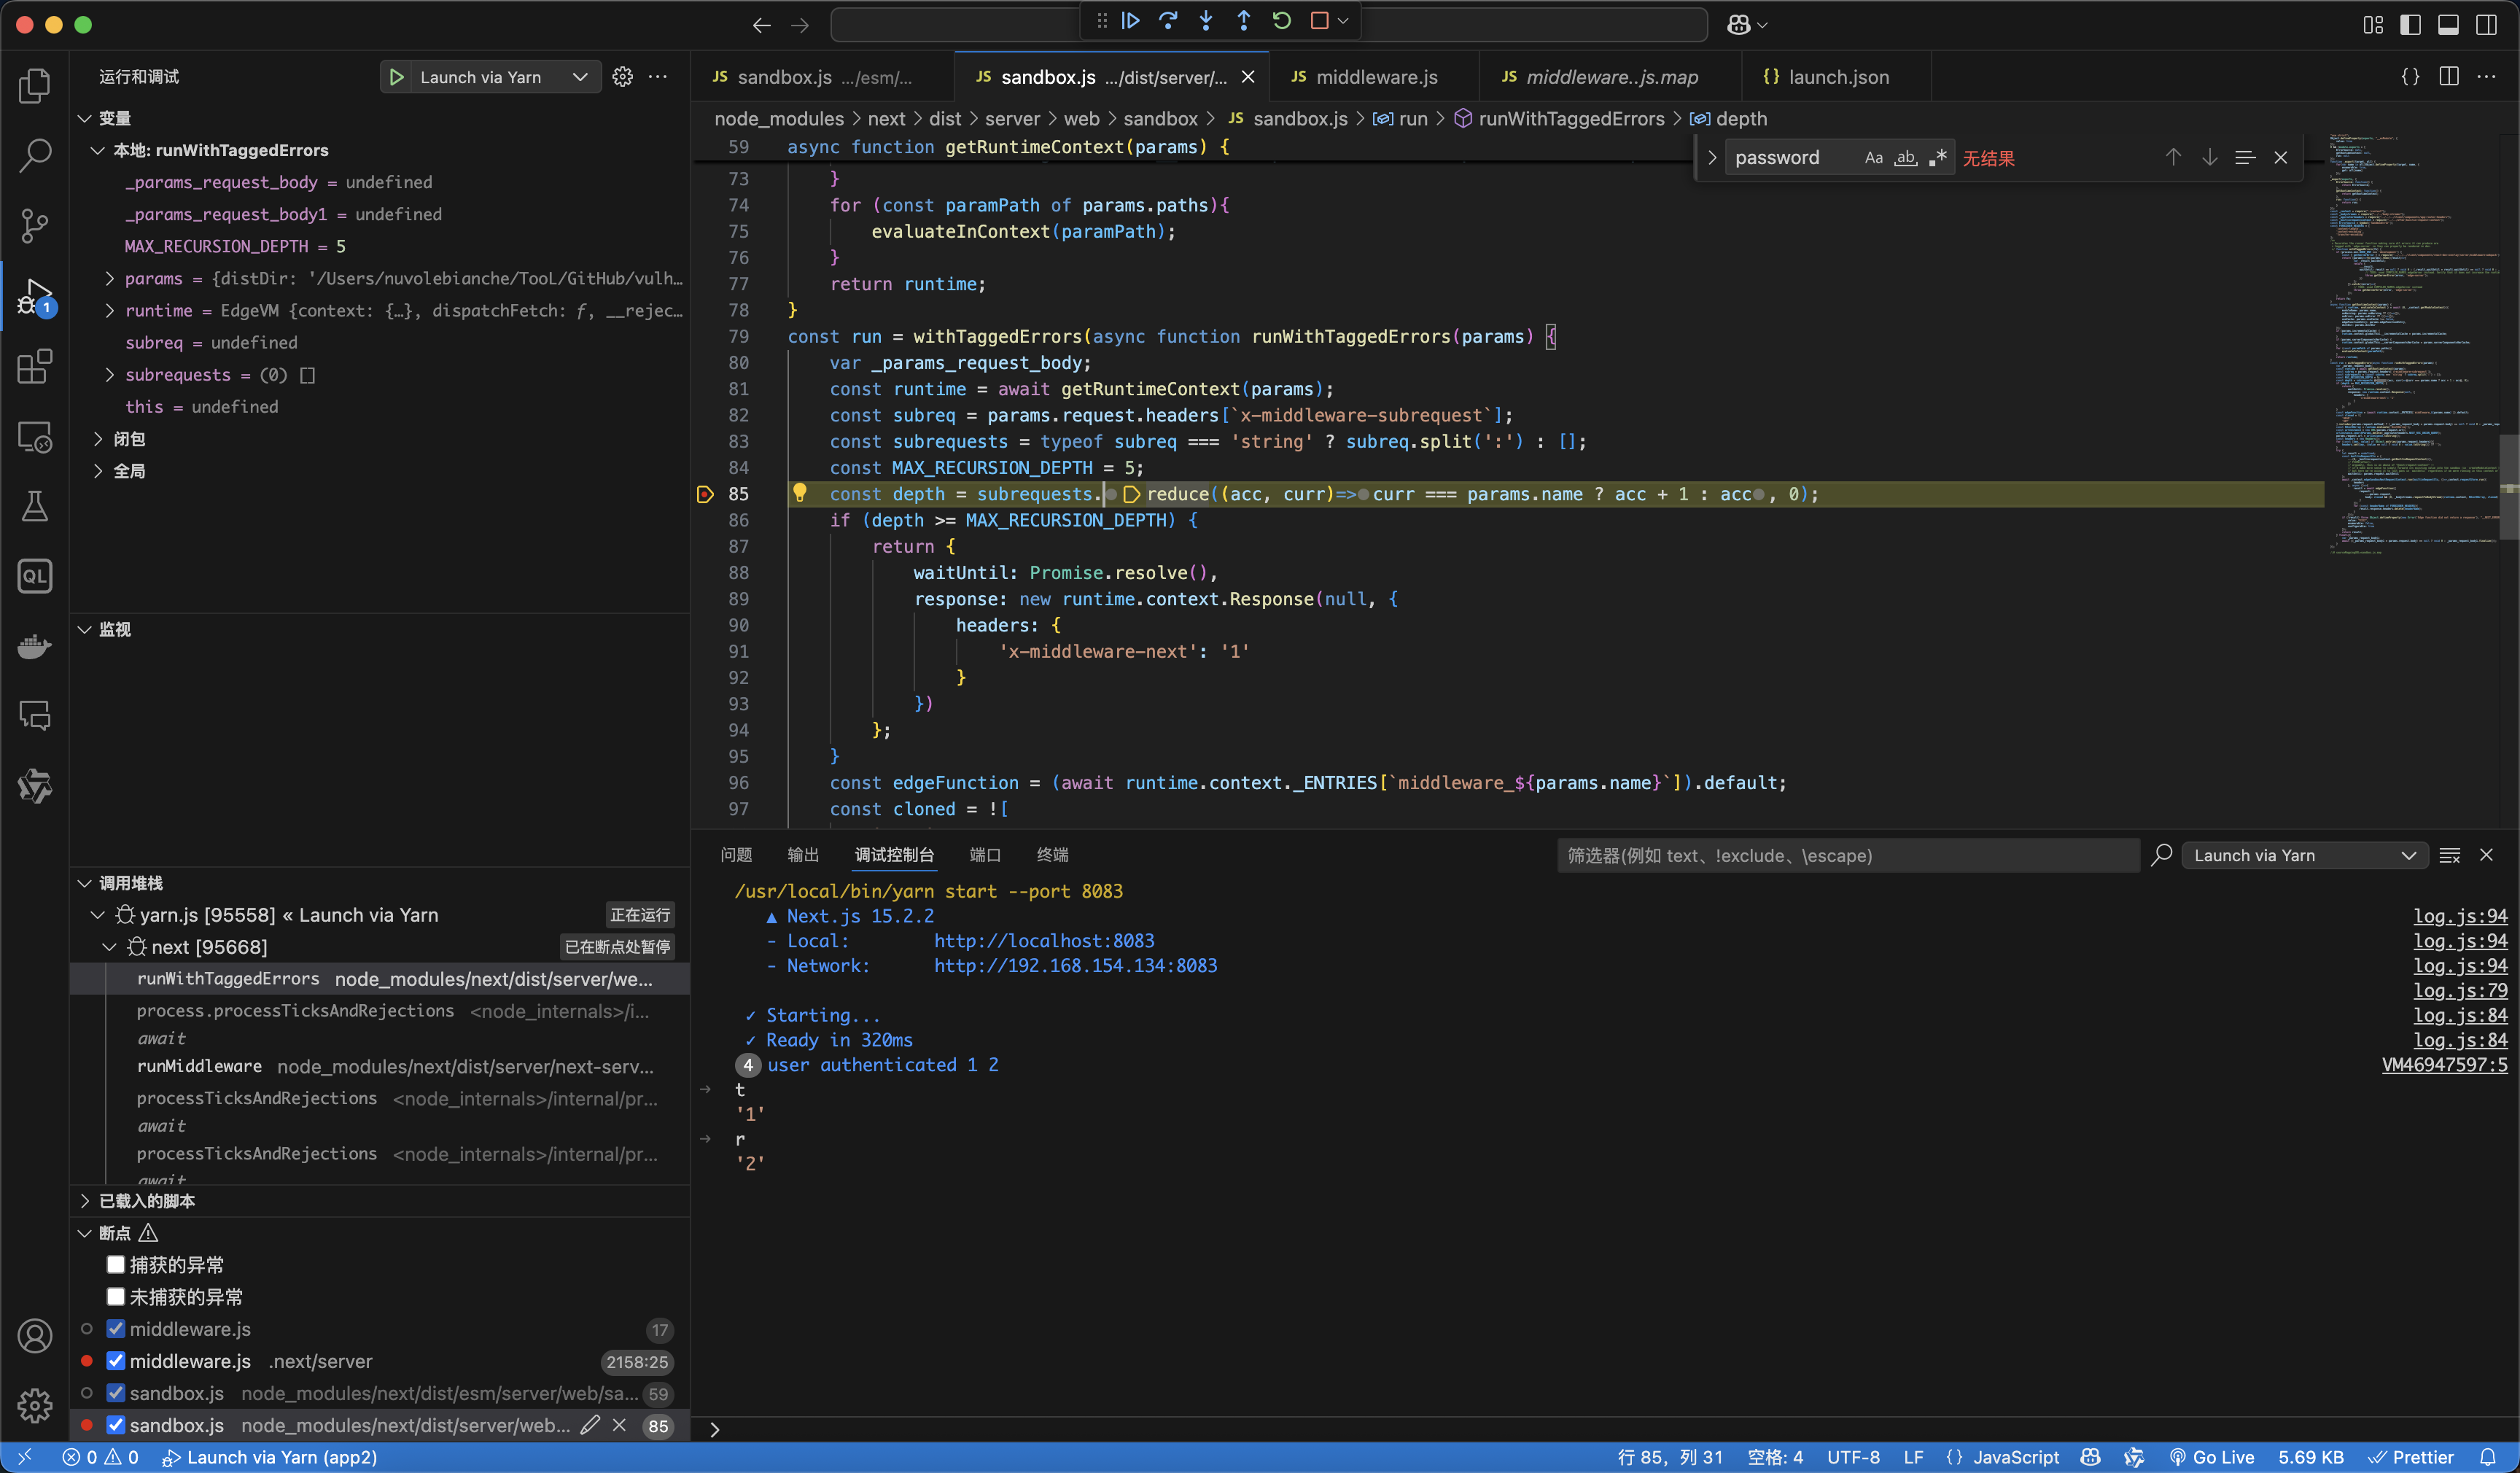Image resolution: width=2520 pixels, height=1473 pixels.
Task: Open the Terminal (终端) panel tab
Action: 1052,855
